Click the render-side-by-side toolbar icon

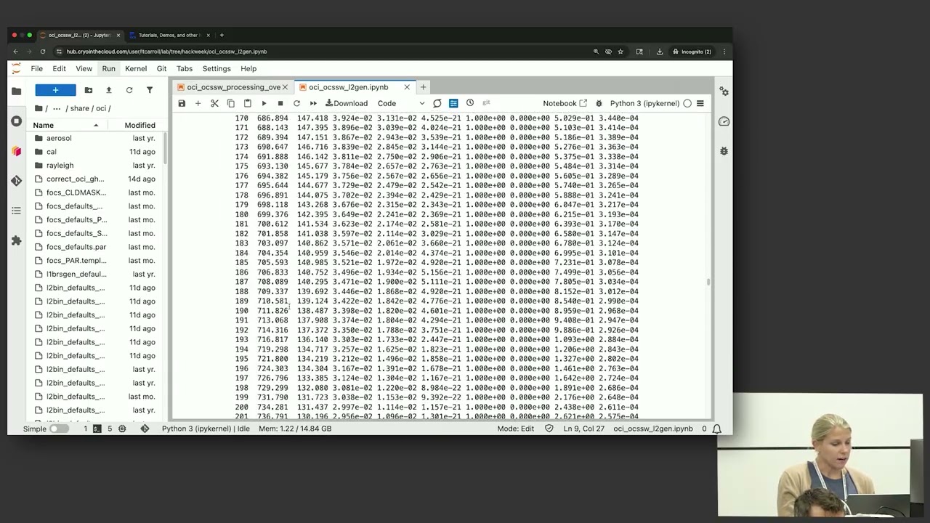[x=437, y=103]
